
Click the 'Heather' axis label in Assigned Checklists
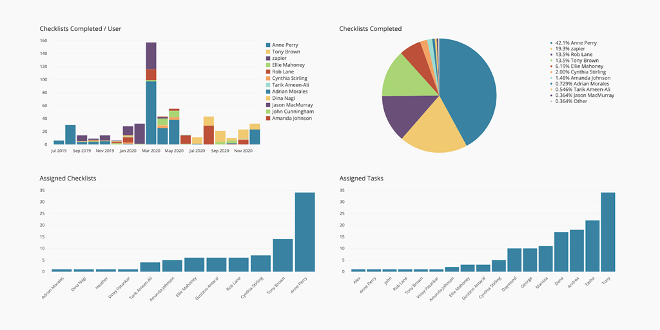coord(101,282)
